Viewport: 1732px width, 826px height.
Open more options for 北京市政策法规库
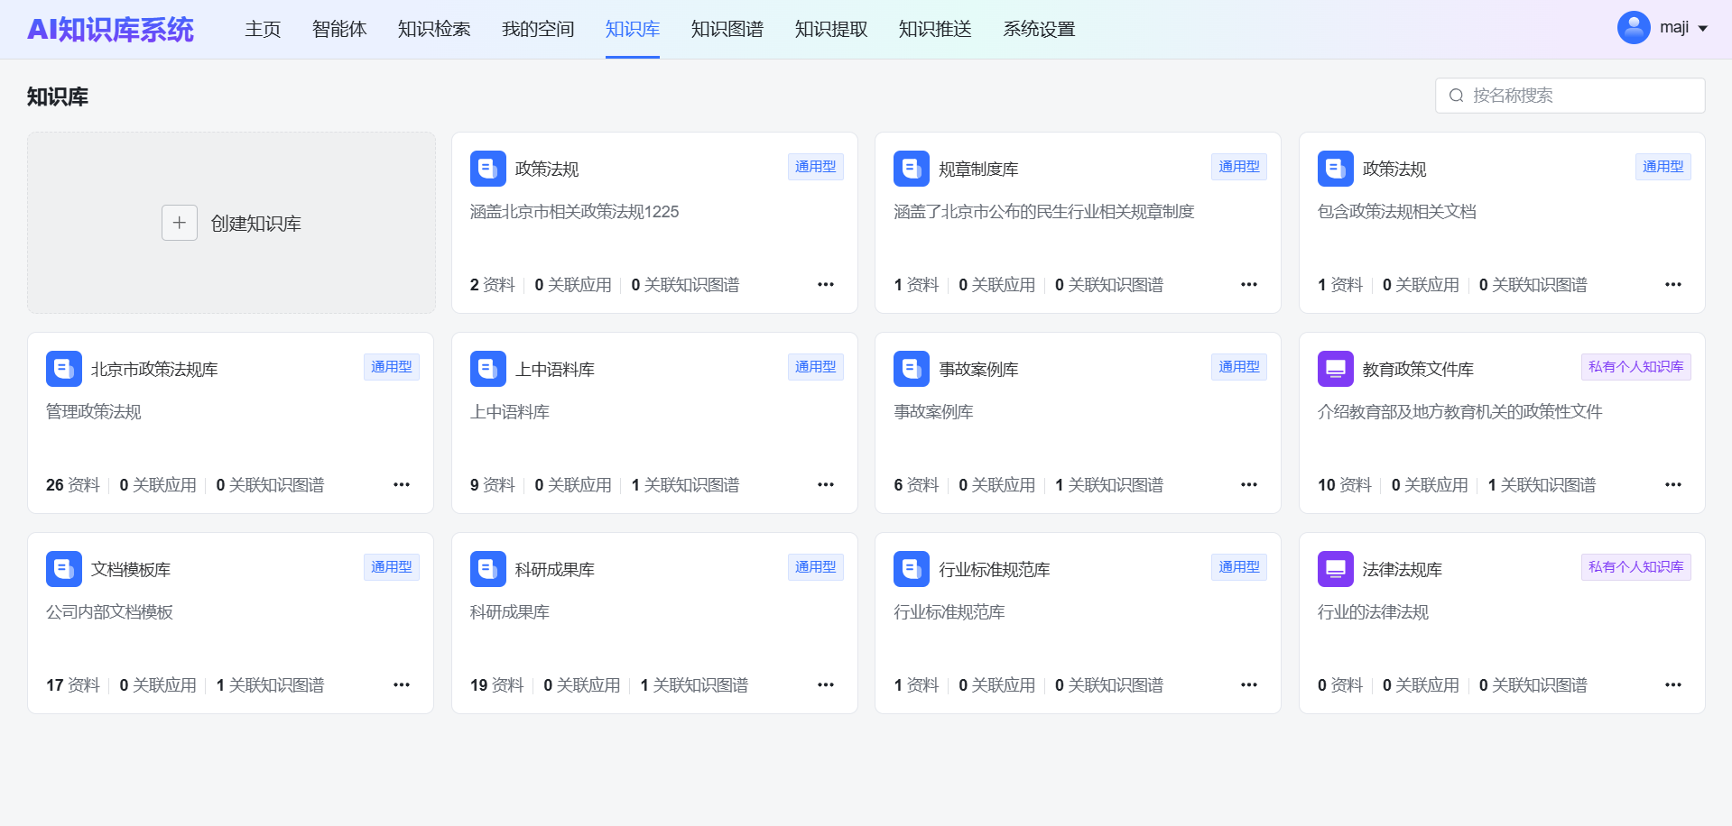point(402,485)
